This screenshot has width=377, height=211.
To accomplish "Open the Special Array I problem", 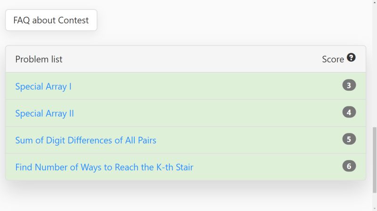I will (43, 86).
